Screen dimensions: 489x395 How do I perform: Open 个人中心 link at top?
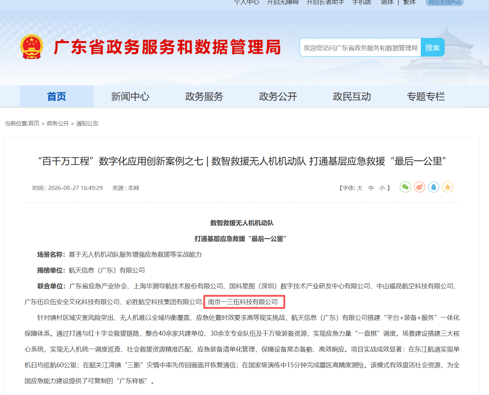(x=247, y=2)
